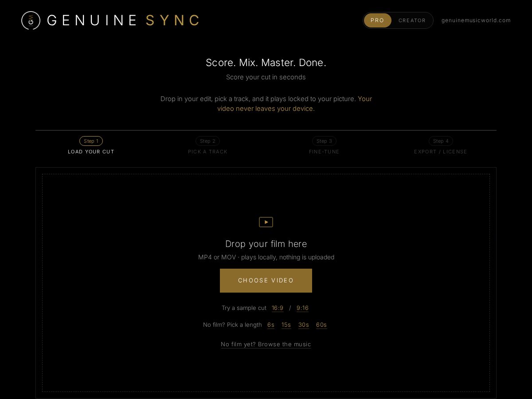Viewport: 532px width, 399px height.
Task: Open 'No film yet? Browse the music'
Action: pos(266,344)
